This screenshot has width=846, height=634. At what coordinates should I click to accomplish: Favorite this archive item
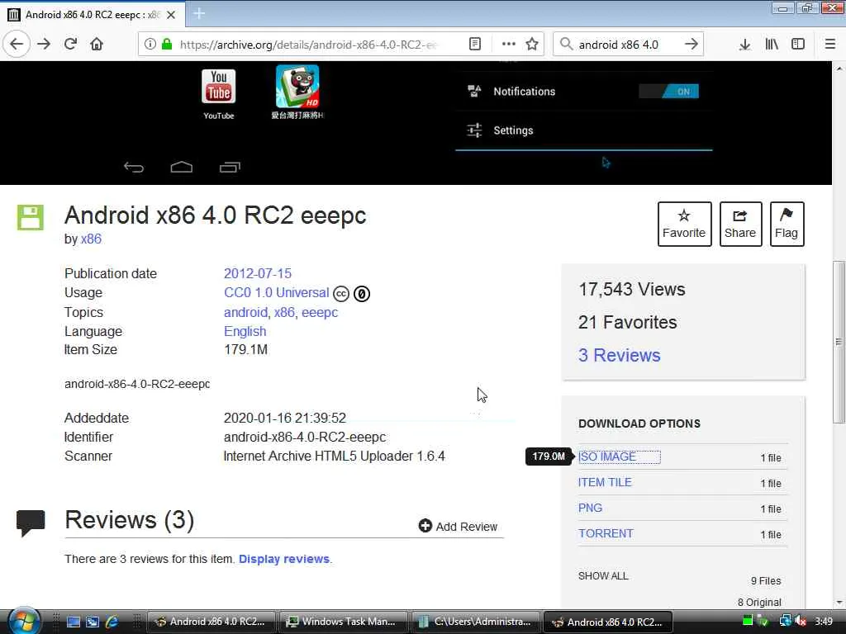click(x=684, y=224)
